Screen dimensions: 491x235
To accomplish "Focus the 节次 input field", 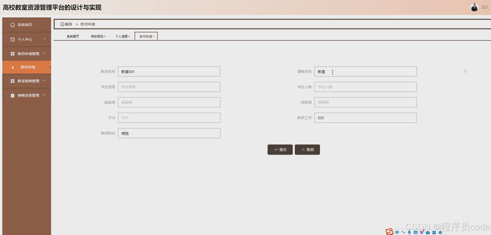I will click(x=169, y=118).
